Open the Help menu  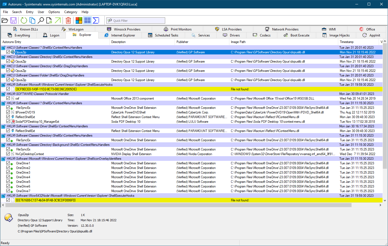pos(85,12)
